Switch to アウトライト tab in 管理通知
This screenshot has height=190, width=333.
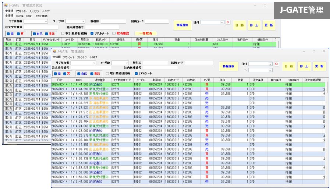click(x=69, y=57)
